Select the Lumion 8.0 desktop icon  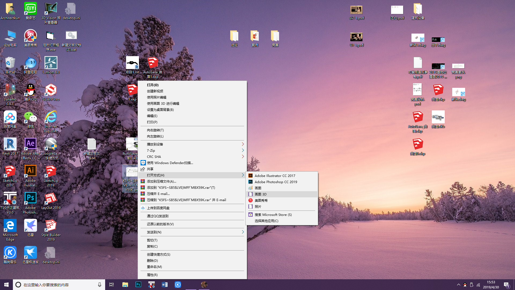click(x=51, y=66)
